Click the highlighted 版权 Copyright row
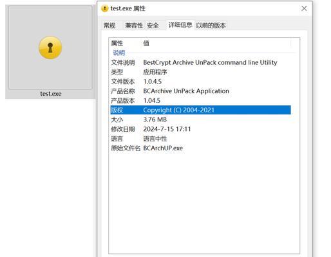The height and width of the screenshot is (257, 331). coord(200,110)
